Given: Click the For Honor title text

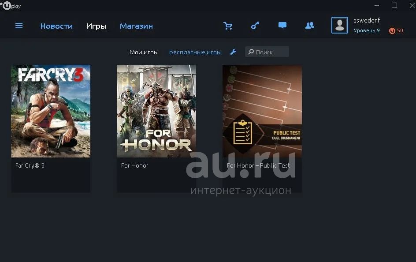Looking at the screenshot, I should coord(134,166).
